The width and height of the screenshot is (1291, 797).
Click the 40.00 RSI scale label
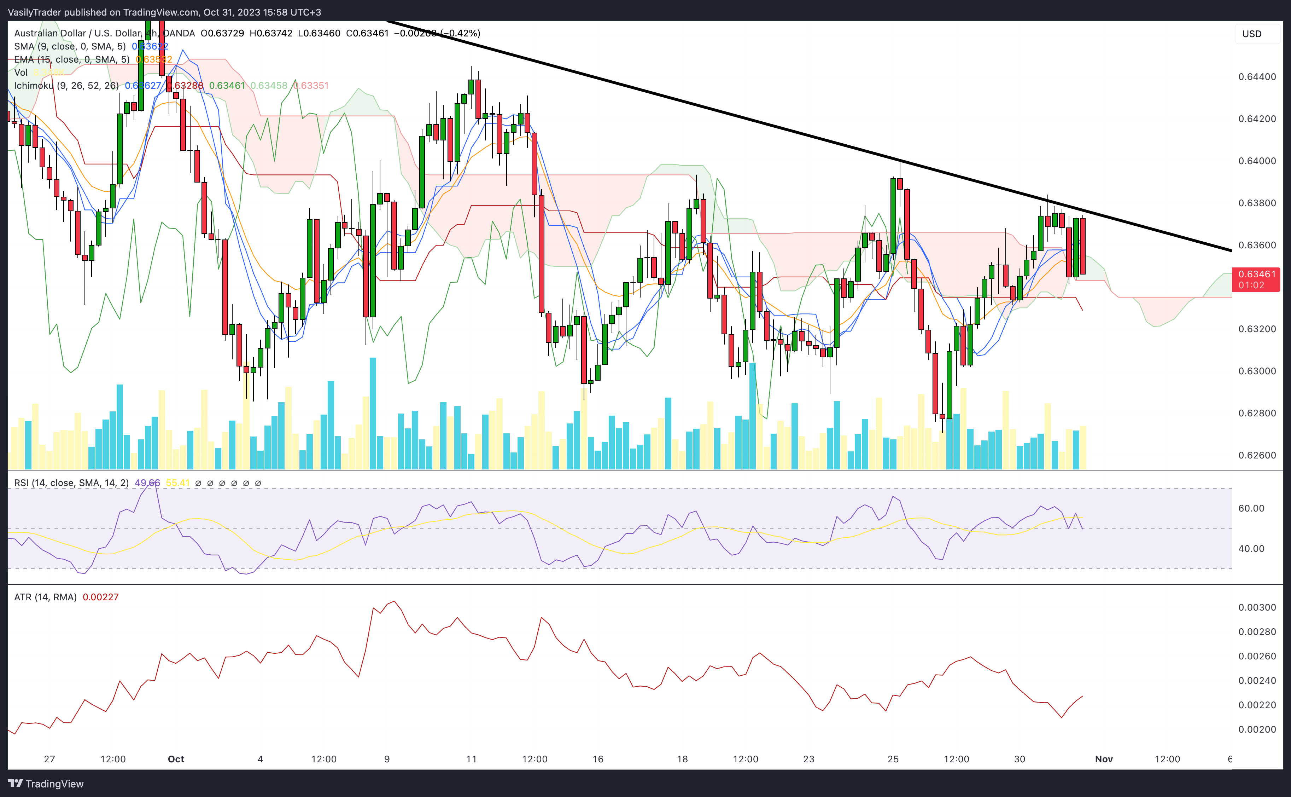point(1251,549)
